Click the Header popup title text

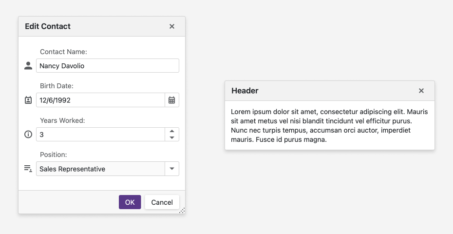(x=245, y=91)
